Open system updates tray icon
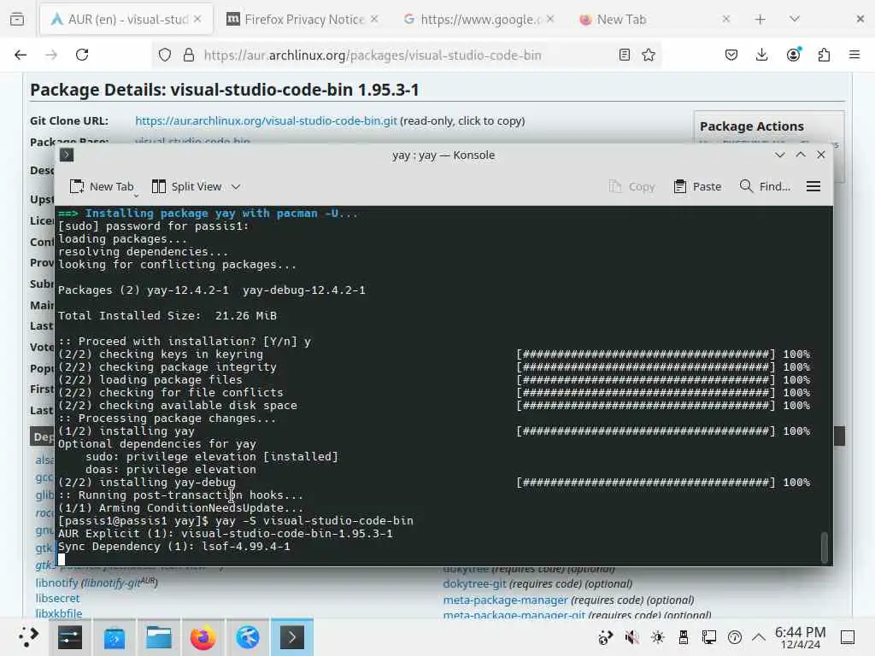875x656 pixels. pyautogui.click(x=606, y=637)
